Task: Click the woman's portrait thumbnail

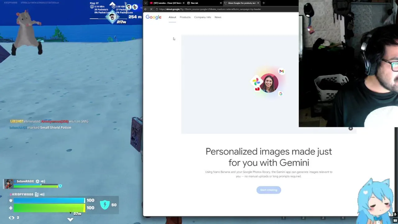Action: [x=269, y=83]
